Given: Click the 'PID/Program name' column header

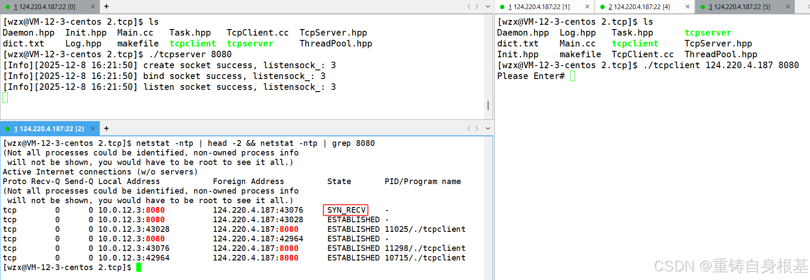Looking at the screenshot, I should point(423,181).
